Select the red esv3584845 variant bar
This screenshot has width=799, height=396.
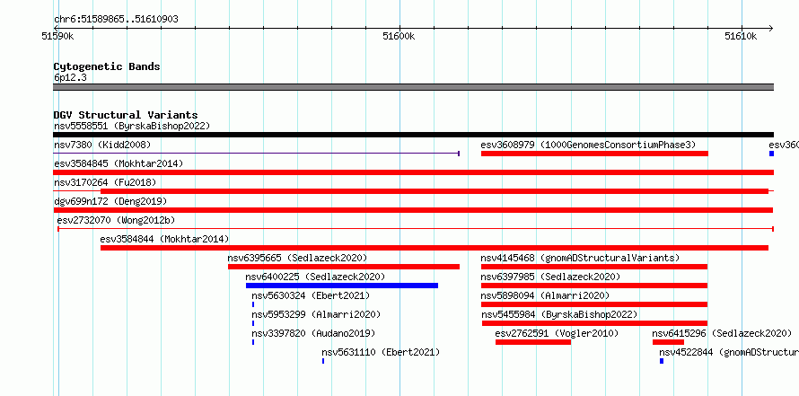click(413, 172)
